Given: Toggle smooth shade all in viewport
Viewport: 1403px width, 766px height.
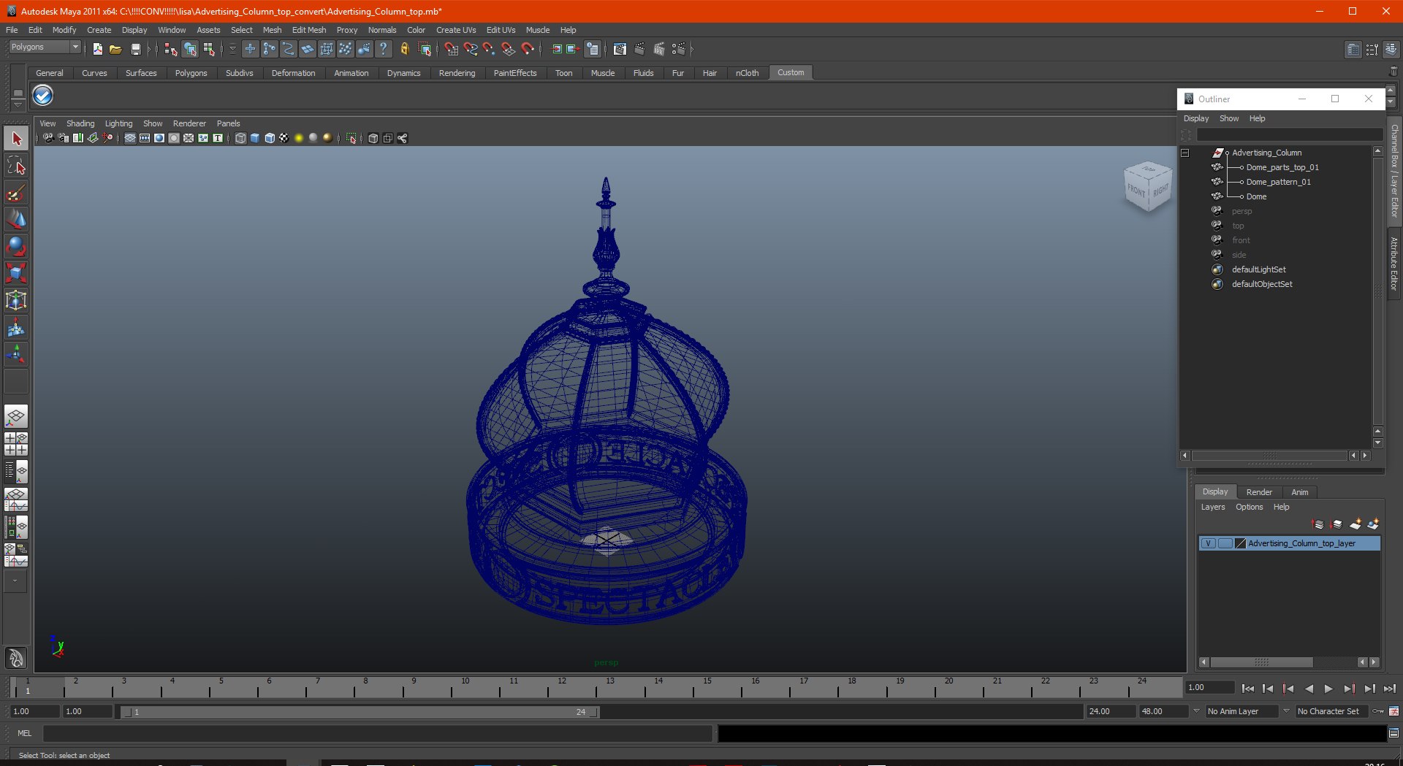Looking at the screenshot, I should click(x=255, y=138).
